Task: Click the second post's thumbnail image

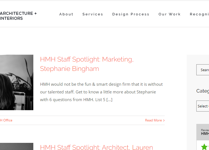Action: coord(17,146)
